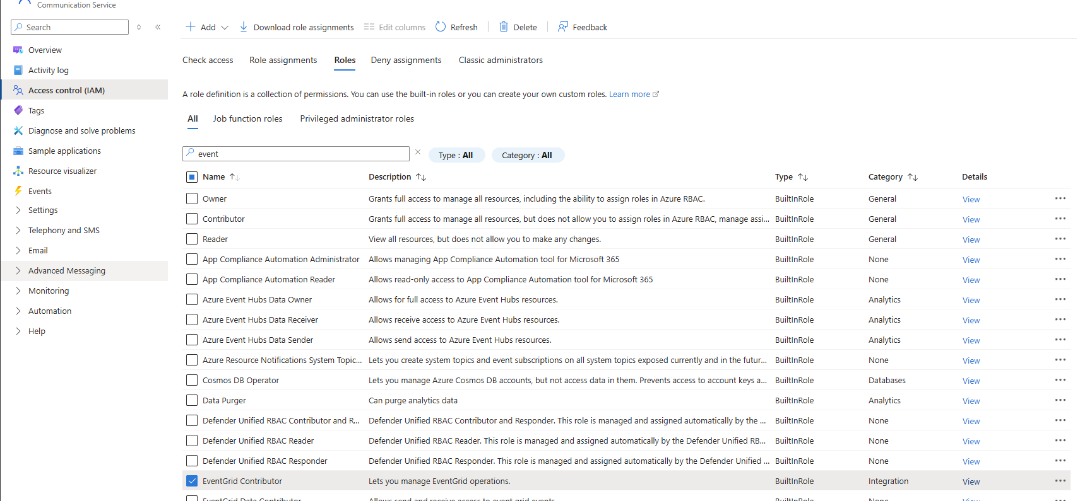The image size is (1080, 501).
Task: Open the Resource visualizer icon
Action: click(x=18, y=171)
